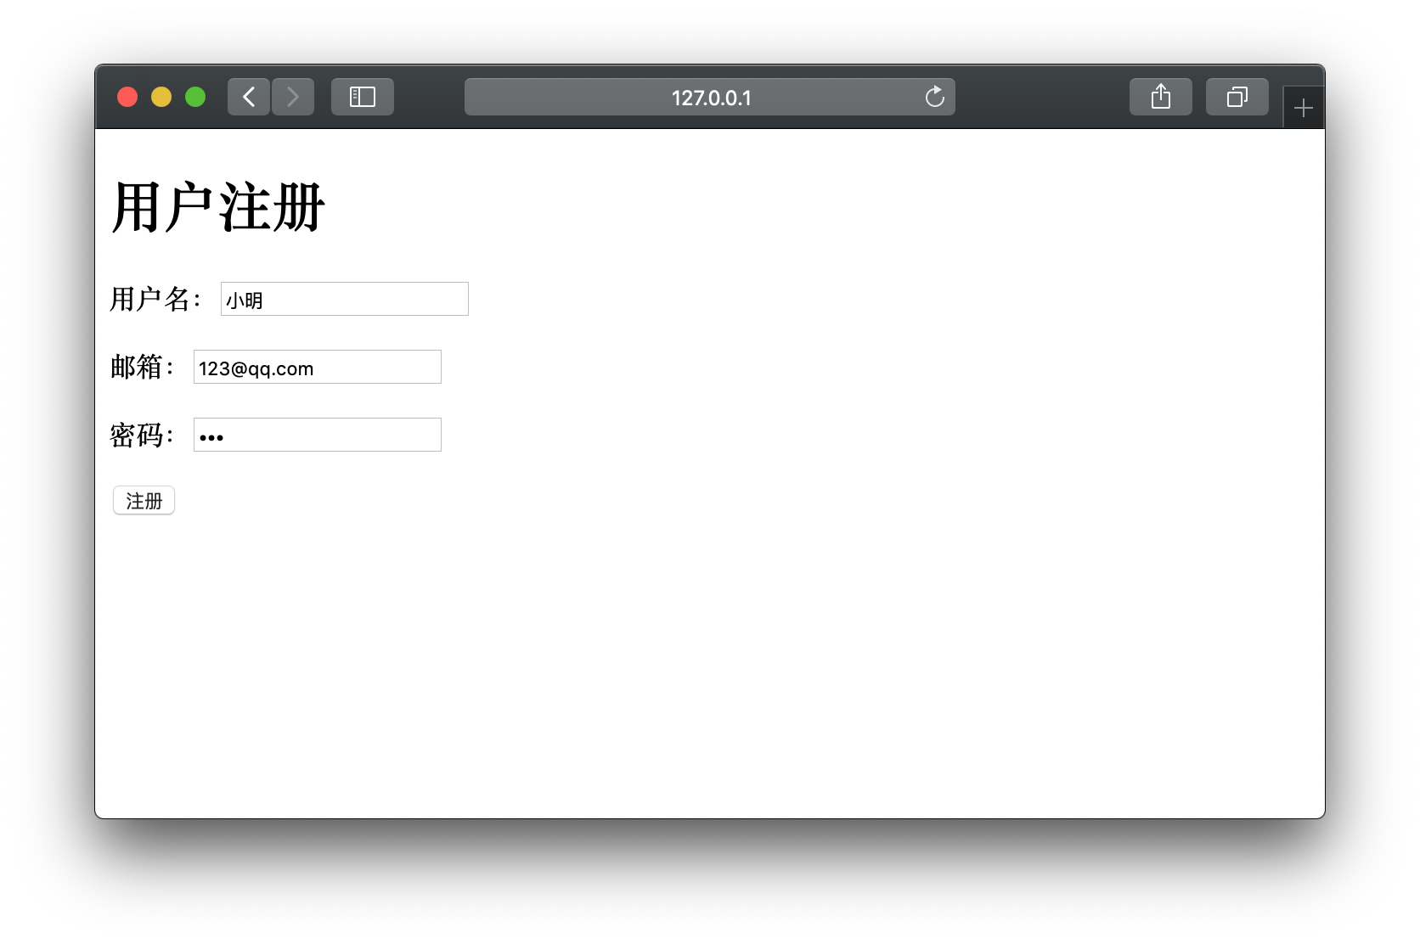Toggle the sidebar panel icon

363,97
